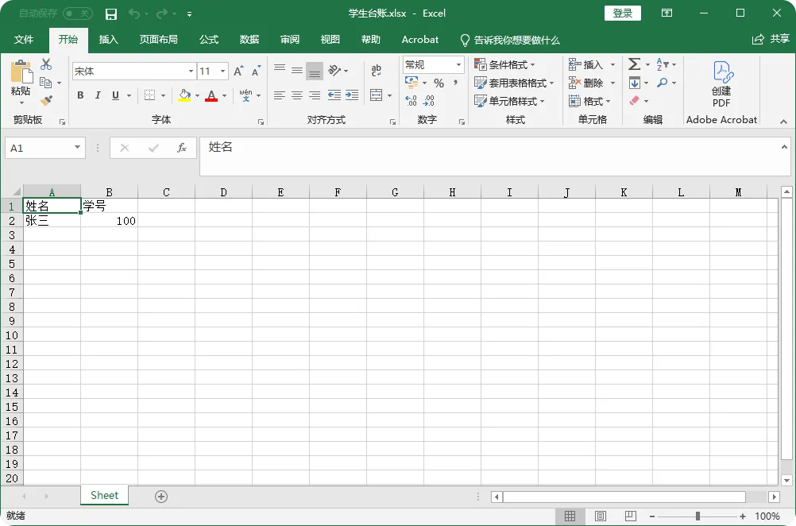Save the workbook with the floppy icon

pyautogui.click(x=110, y=14)
